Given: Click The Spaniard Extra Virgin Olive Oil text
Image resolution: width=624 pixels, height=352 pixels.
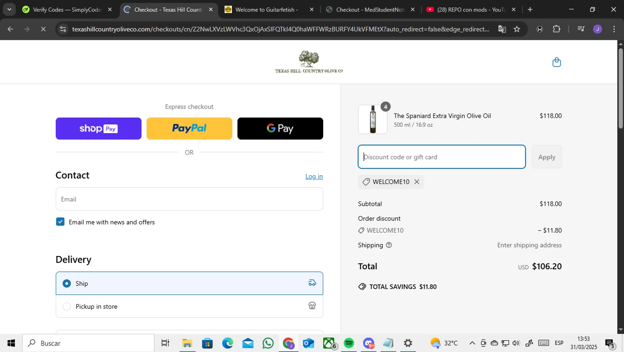Looking at the screenshot, I should [x=442, y=116].
